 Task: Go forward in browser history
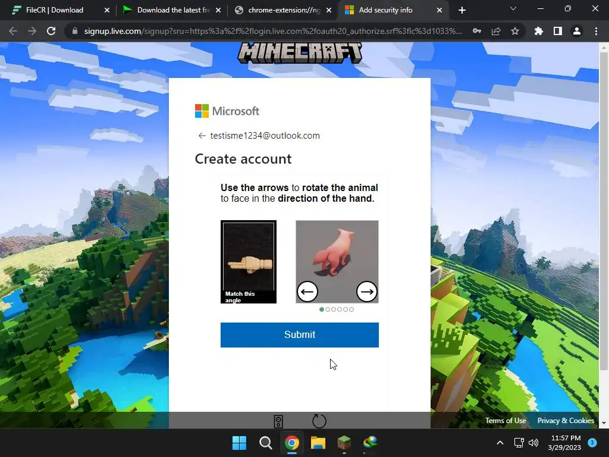point(32,31)
